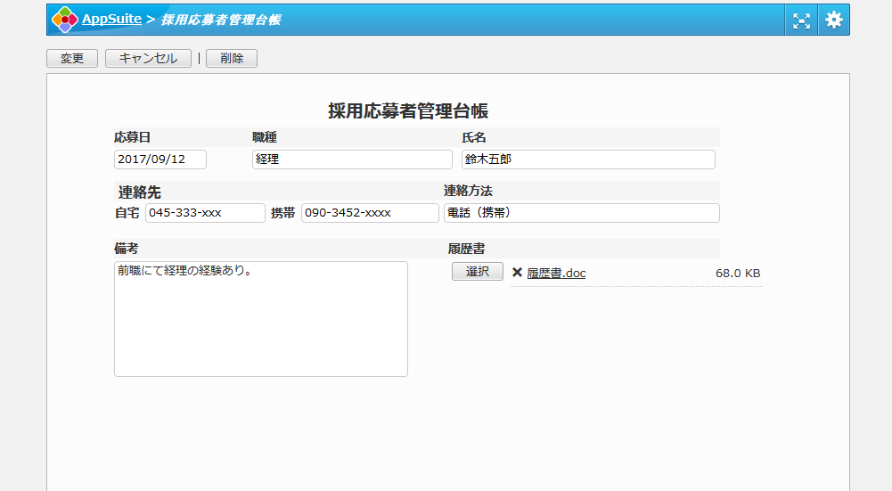Click the 自宅 phone number field
The width and height of the screenshot is (892, 491).
click(x=205, y=213)
